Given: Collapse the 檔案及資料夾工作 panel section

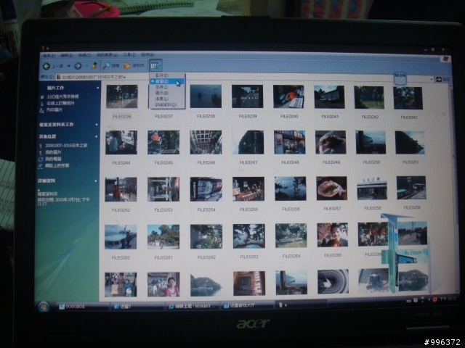Looking at the screenshot, I should pos(97,125).
